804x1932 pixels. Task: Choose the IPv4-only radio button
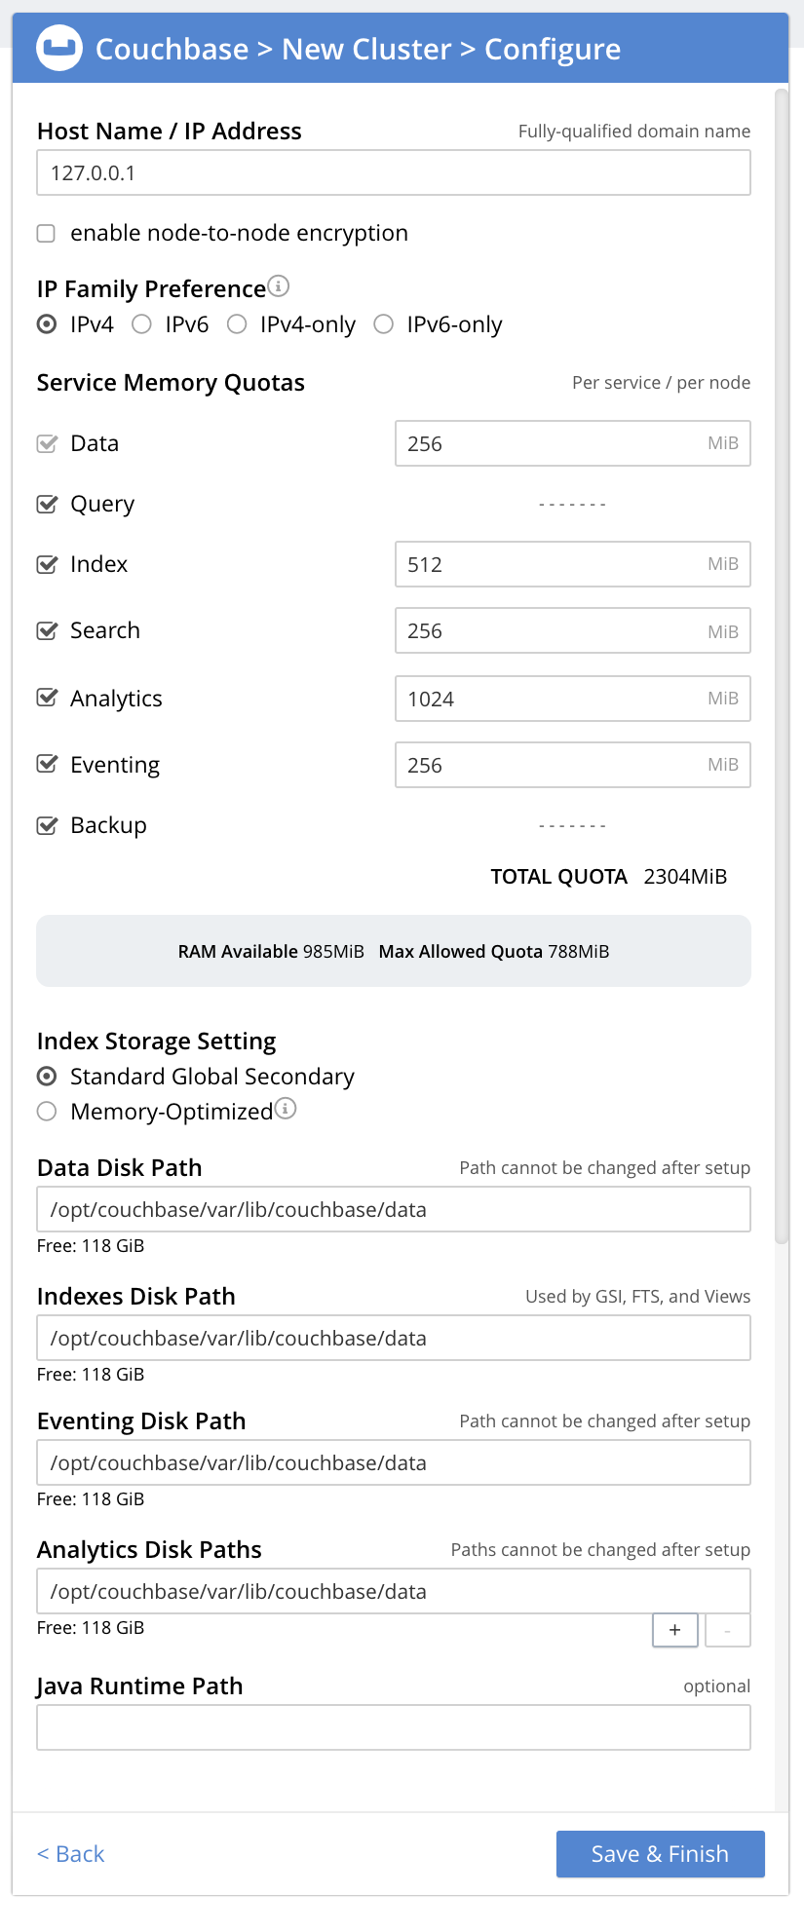click(x=237, y=324)
